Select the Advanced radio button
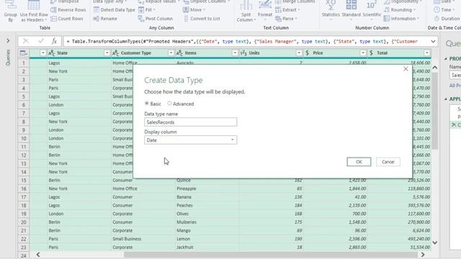This screenshot has height=259, width=461. 169,104
